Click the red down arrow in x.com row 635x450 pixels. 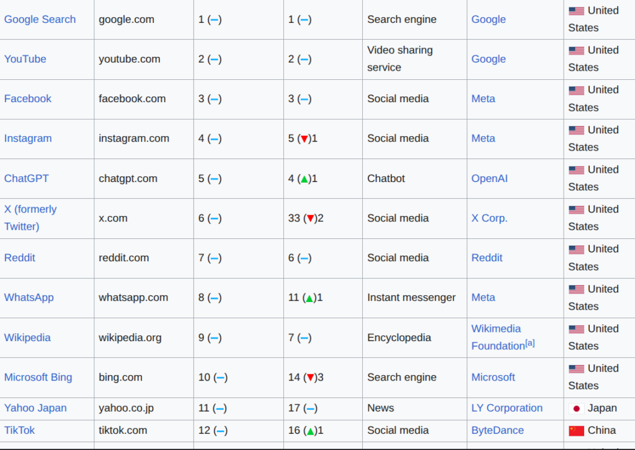[x=311, y=219]
